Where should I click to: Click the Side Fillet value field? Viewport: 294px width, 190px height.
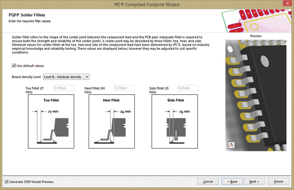click(187, 88)
